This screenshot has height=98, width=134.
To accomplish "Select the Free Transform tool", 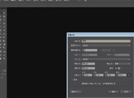I will (4, 37).
